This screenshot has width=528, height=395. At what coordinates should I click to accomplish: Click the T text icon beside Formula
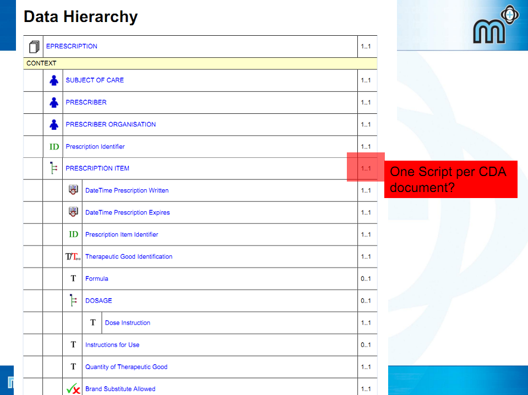point(73,279)
